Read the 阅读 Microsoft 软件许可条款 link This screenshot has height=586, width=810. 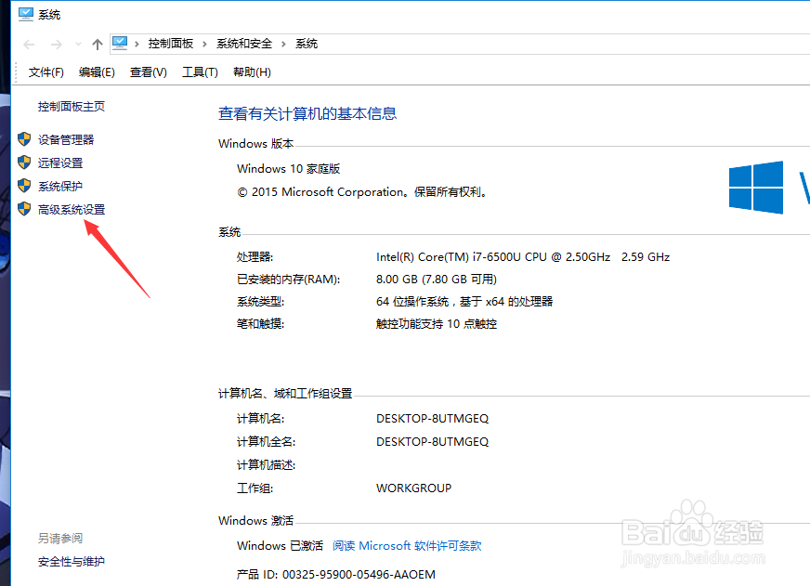tap(407, 546)
